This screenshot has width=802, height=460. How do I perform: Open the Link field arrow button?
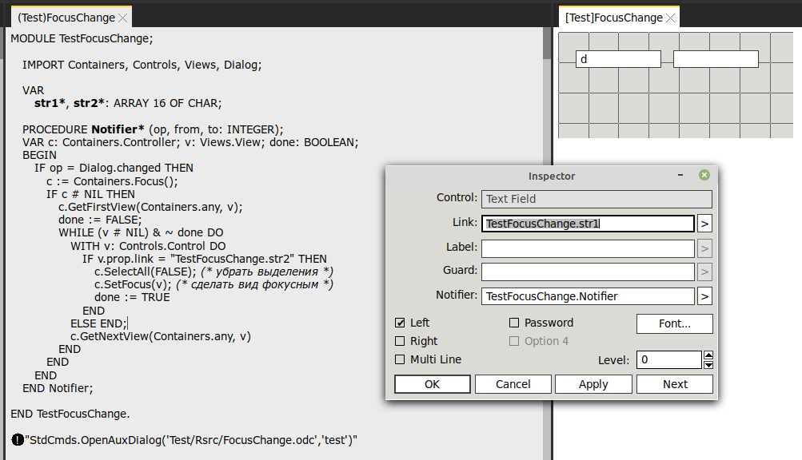pos(704,224)
